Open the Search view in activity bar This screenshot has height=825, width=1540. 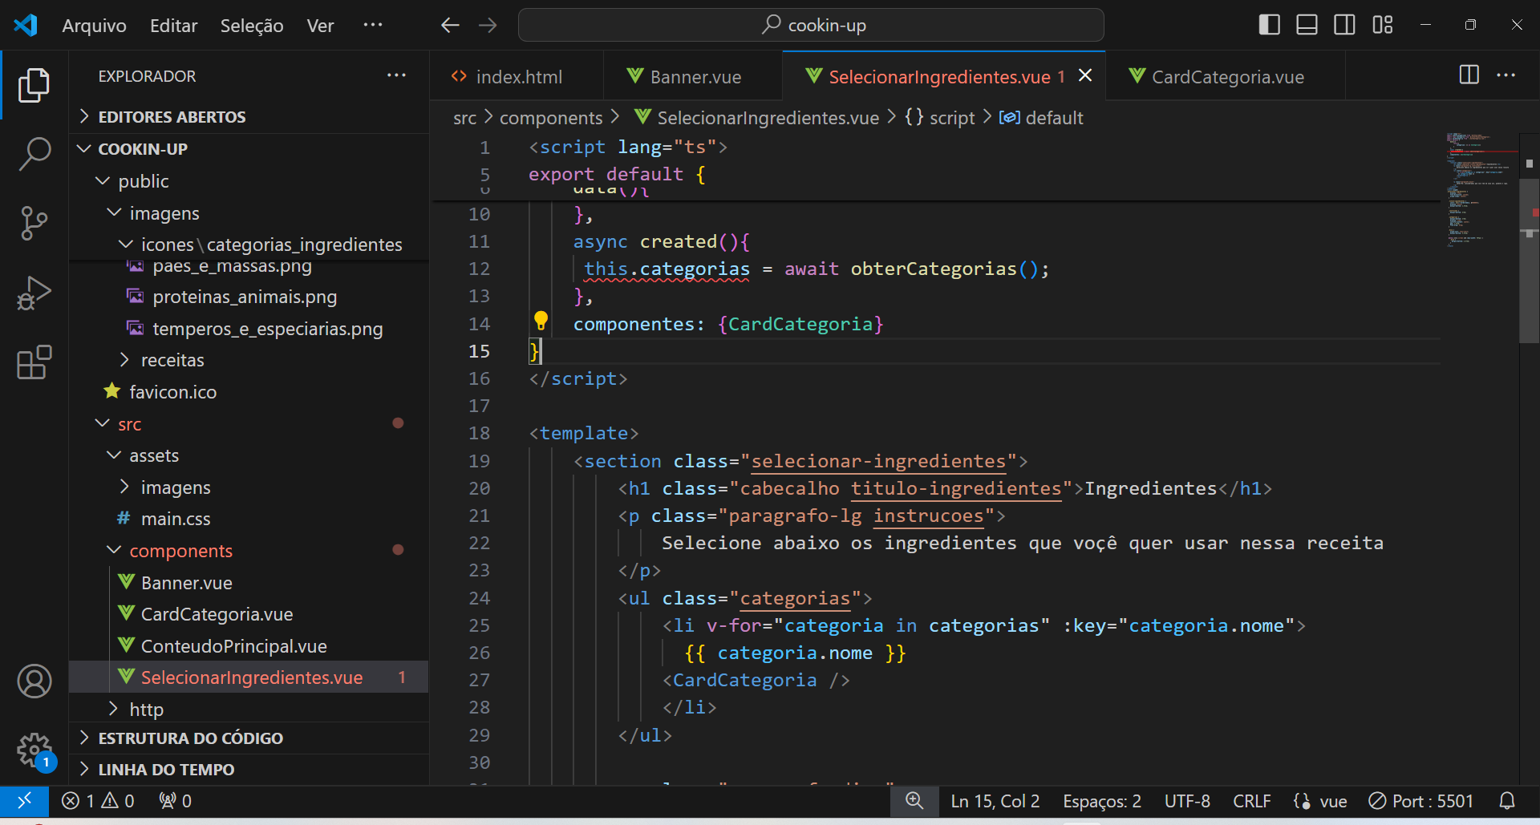(34, 154)
